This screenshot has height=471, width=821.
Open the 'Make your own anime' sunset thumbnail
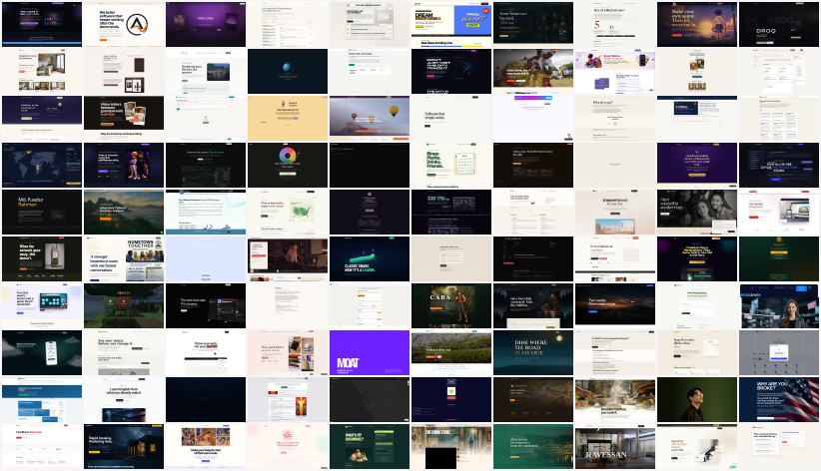point(697,24)
